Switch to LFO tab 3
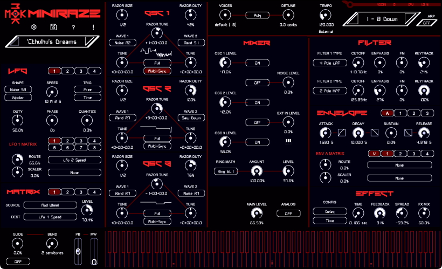442x269 pixels. point(80,71)
